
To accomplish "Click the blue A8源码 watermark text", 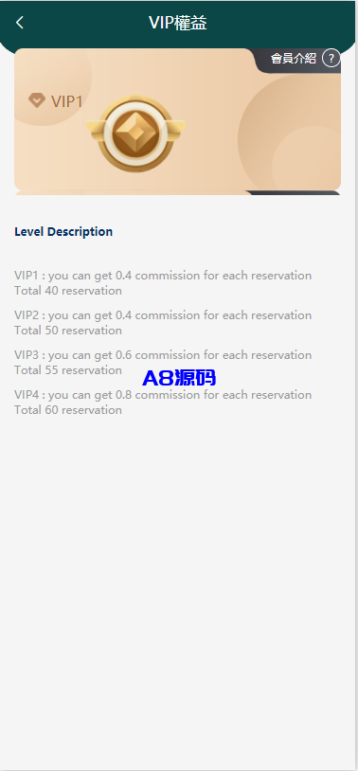I will point(179,378).
